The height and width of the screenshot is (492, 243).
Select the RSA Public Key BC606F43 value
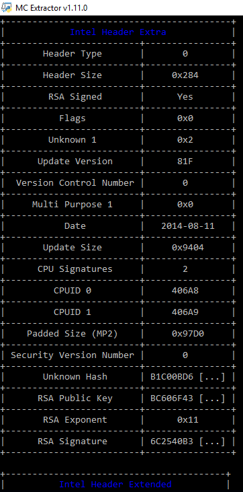pyautogui.click(x=188, y=398)
